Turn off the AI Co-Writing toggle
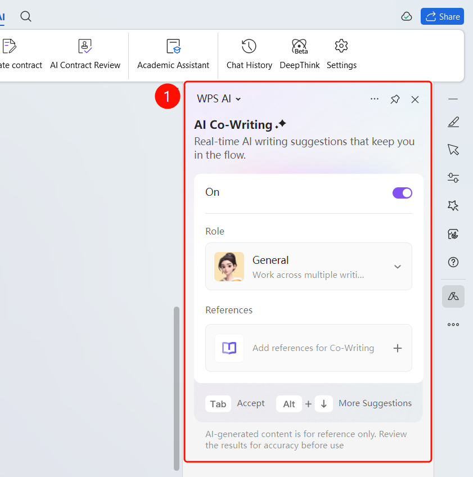This screenshot has width=473, height=477. point(402,193)
